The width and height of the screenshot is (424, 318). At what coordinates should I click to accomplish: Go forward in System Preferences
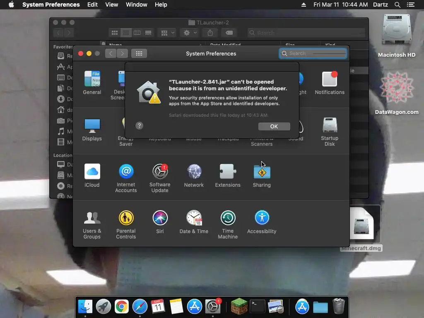pos(122,53)
